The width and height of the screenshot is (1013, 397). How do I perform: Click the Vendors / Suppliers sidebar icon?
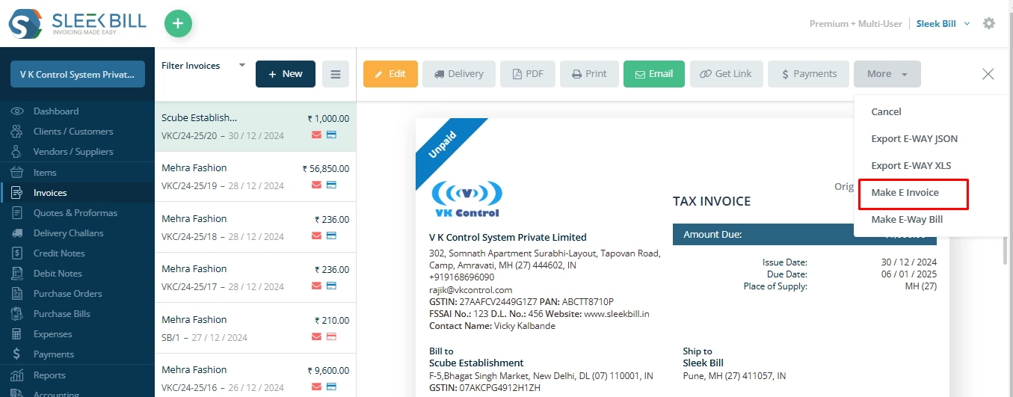[17, 152]
